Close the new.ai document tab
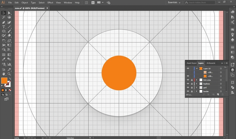This screenshot has width=236, height=139. [47, 8]
